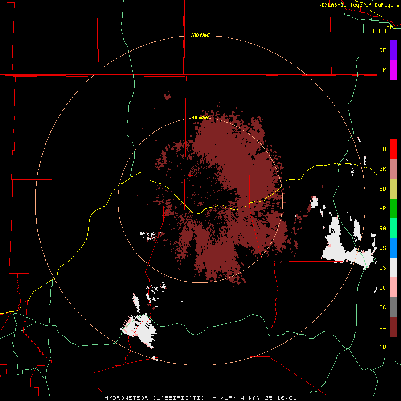
Task: Click the 100 NMI range ring label
Action: pyautogui.click(x=200, y=35)
